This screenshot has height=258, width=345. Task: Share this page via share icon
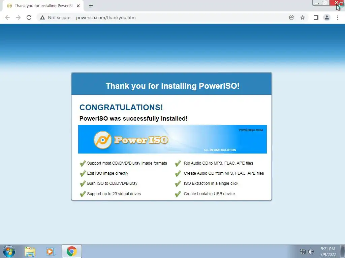(x=291, y=17)
